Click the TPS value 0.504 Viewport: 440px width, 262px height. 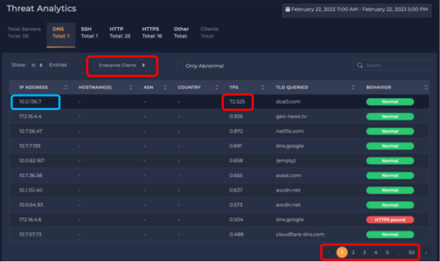(x=236, y=219)
